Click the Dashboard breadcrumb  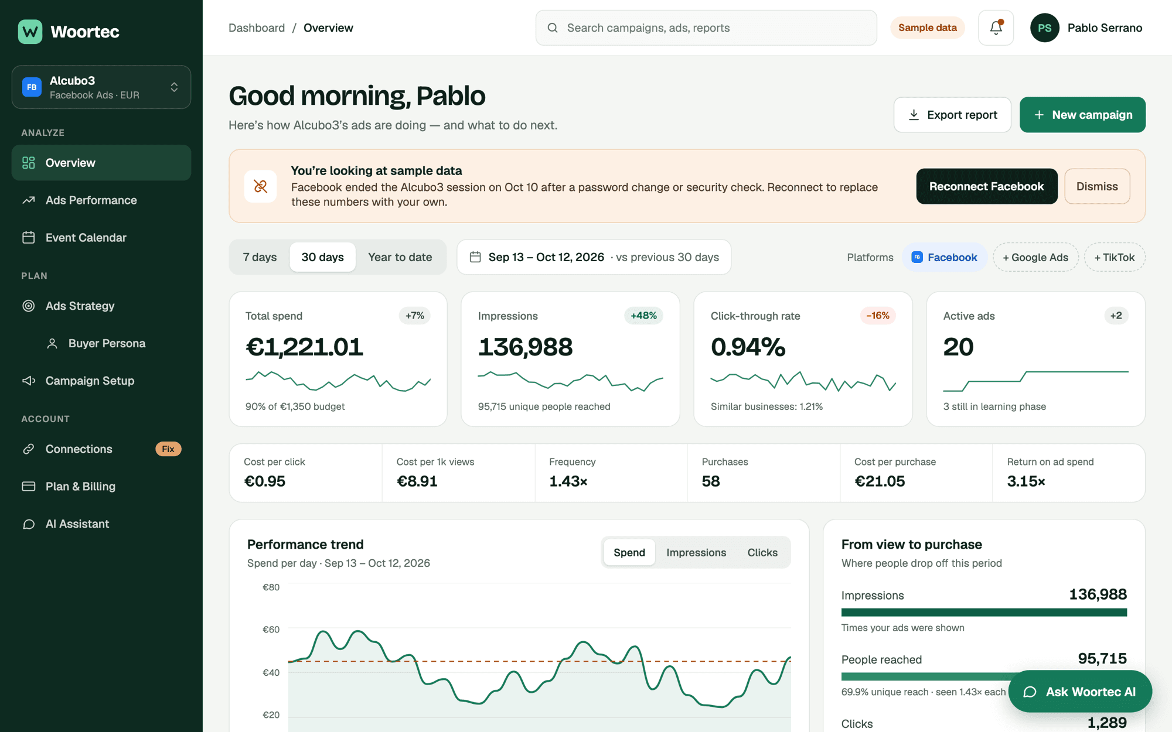[257, 28]
